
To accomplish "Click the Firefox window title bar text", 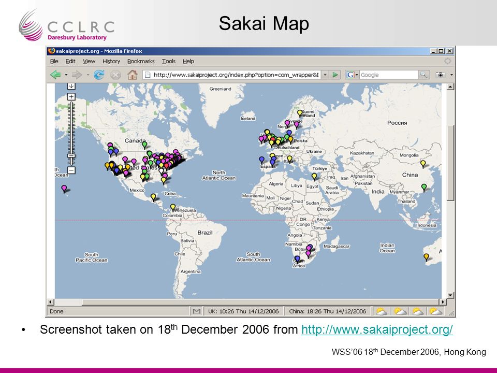I will 99,51.
